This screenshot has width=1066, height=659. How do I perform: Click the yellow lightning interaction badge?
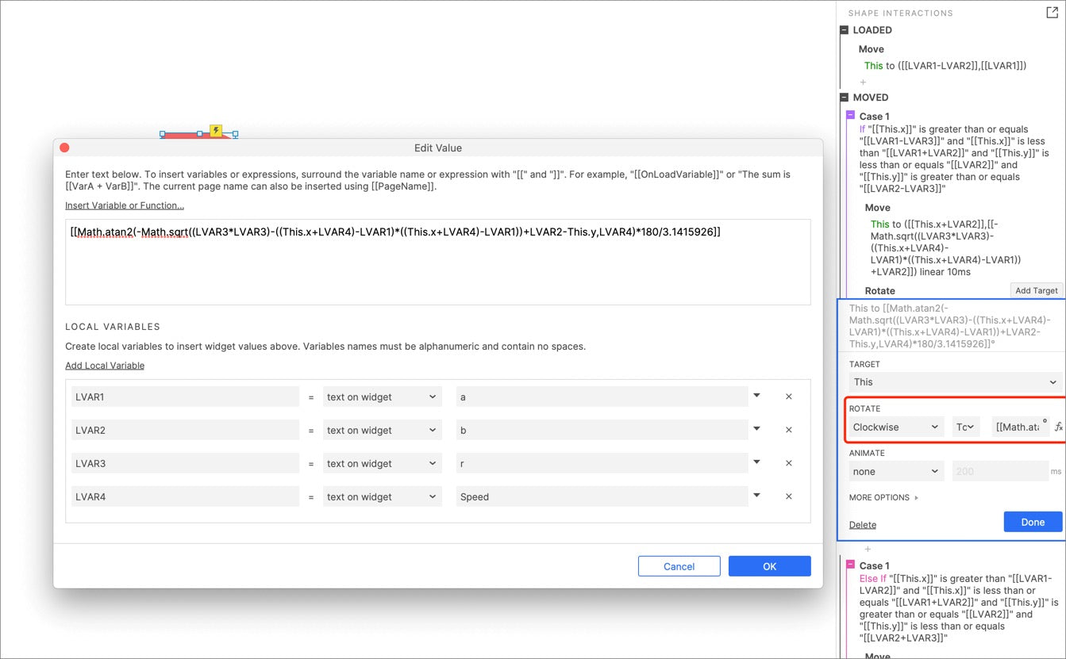(x=215, y=131)
